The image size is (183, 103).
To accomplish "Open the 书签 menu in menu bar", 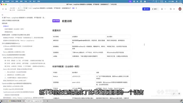I will tap(25, 1).
